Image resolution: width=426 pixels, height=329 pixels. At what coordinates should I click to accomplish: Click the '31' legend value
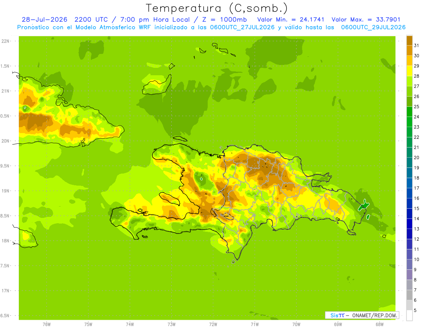[417, 45]
